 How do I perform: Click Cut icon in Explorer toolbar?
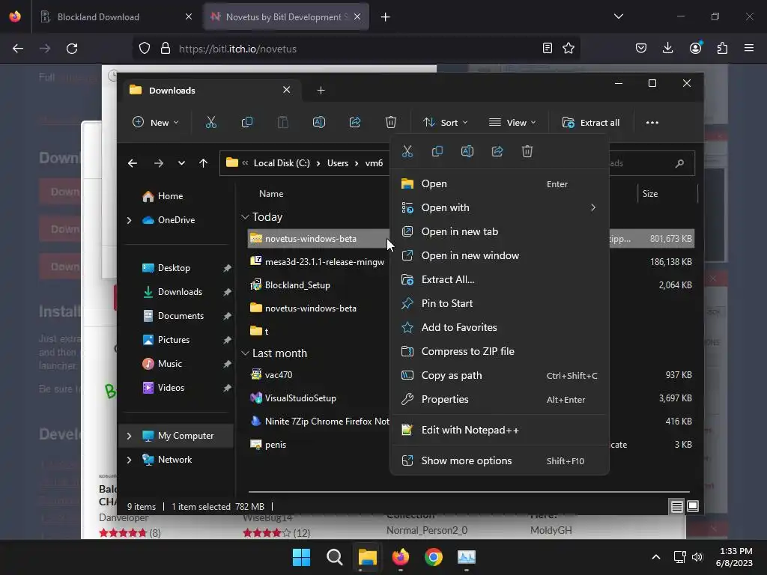tap(210, 122)
